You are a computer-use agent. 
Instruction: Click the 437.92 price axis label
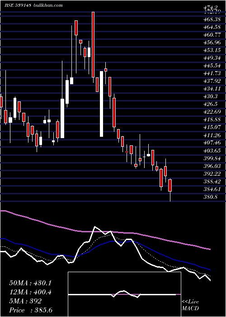pos(212,81)
